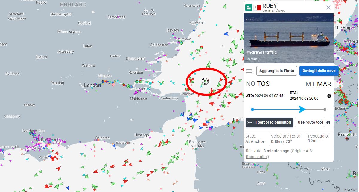Click the blue arrow on voyage progress line
Image resolution: width=359 pixels, height=192 pixels.
tap(302, 109)
